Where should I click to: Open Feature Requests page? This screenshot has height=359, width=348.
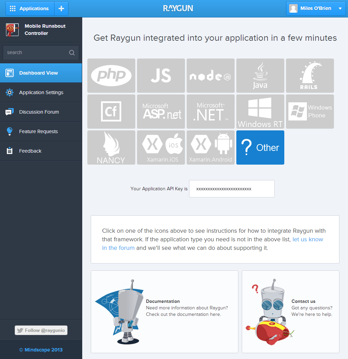point(41,131)
